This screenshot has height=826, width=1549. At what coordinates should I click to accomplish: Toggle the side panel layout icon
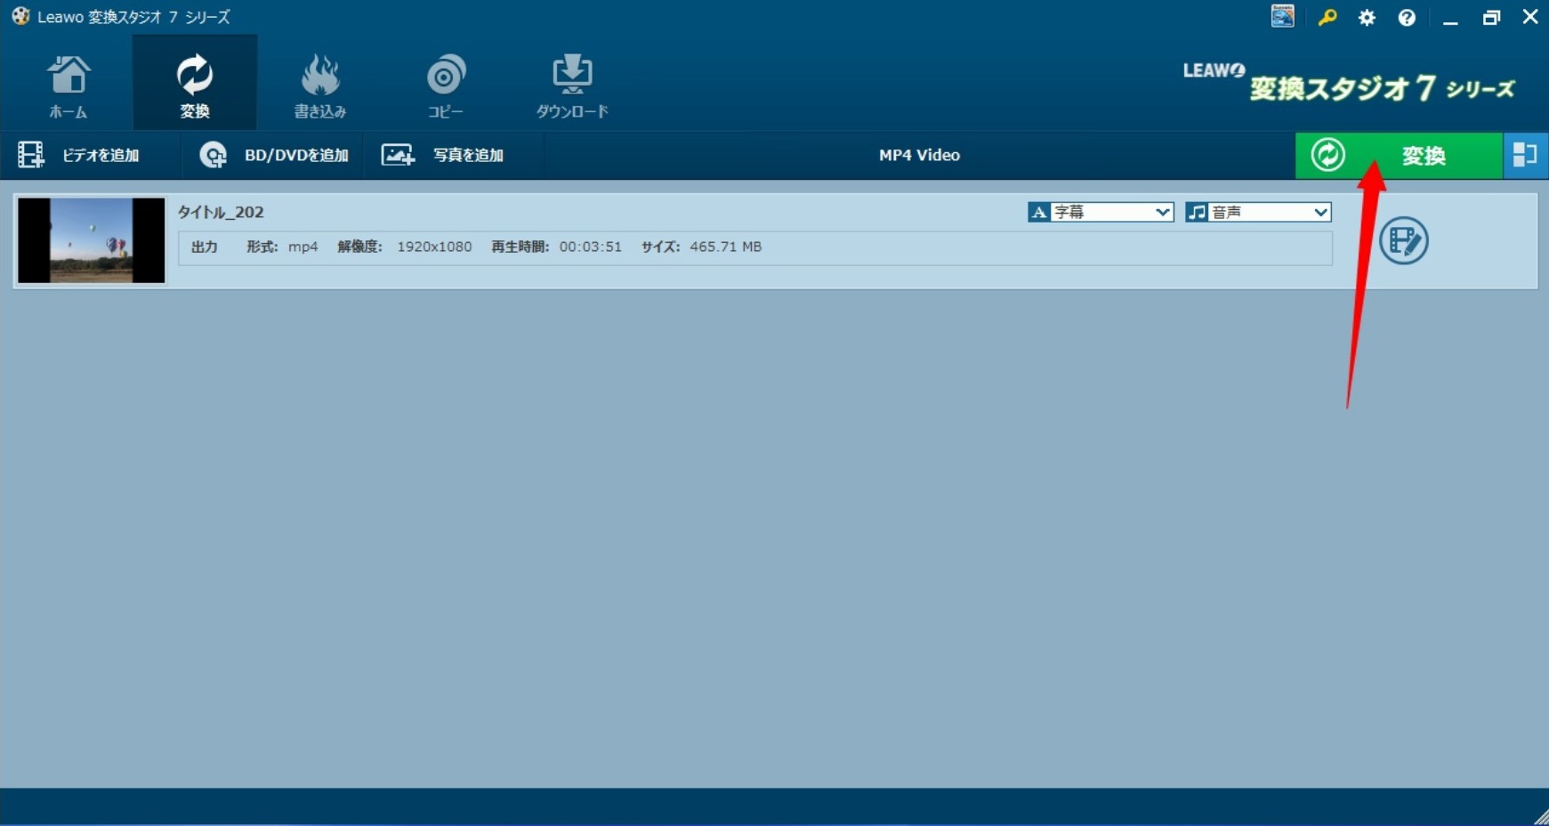[1525, 155]
